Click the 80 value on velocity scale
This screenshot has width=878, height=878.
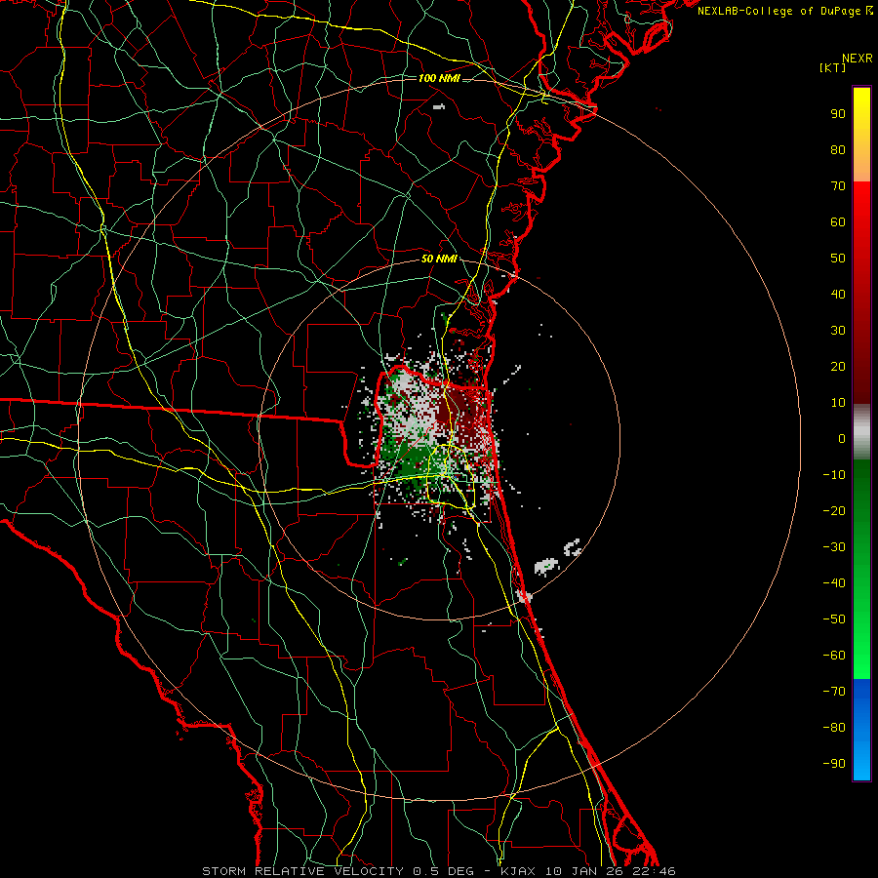(838, 149)
